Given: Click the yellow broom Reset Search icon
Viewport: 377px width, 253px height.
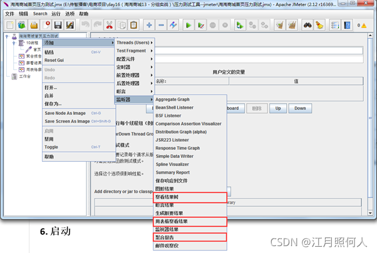Looking at the screenshot, I should click(x=319, y=25).
